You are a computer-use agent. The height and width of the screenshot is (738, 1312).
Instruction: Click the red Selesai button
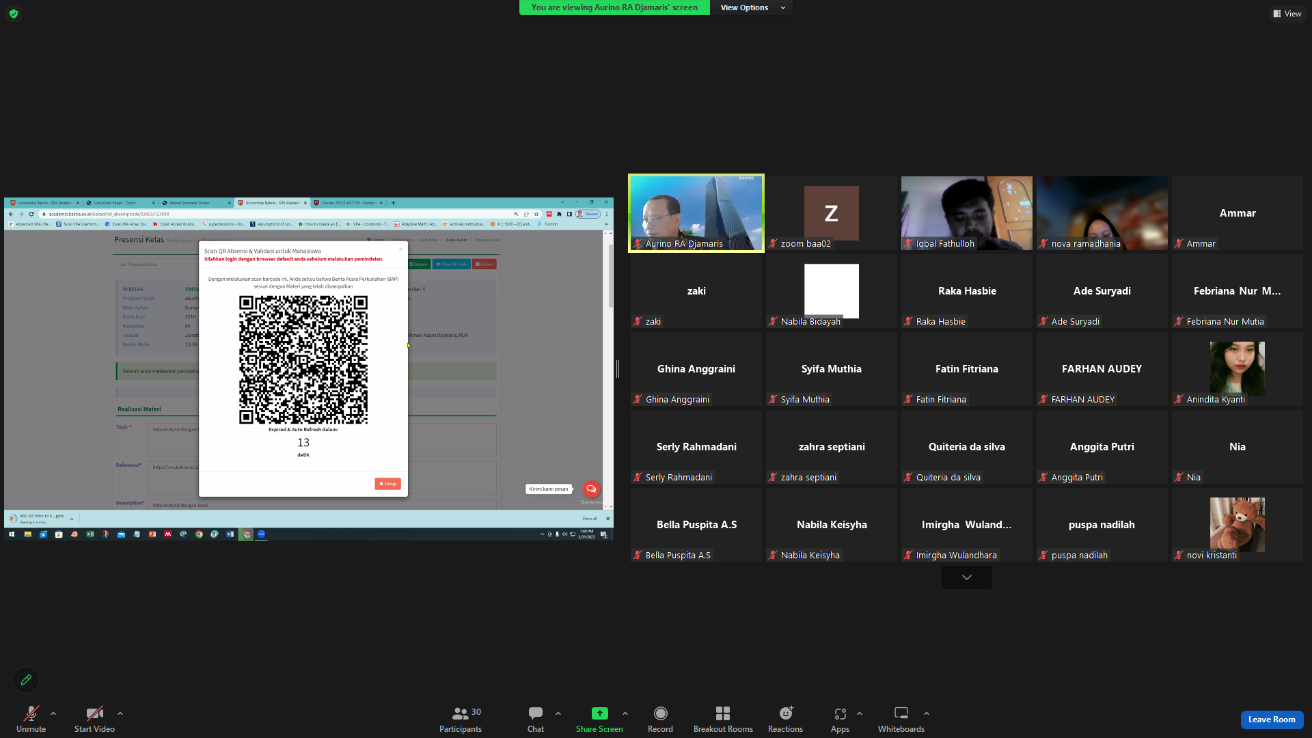[x=484, y=264]
